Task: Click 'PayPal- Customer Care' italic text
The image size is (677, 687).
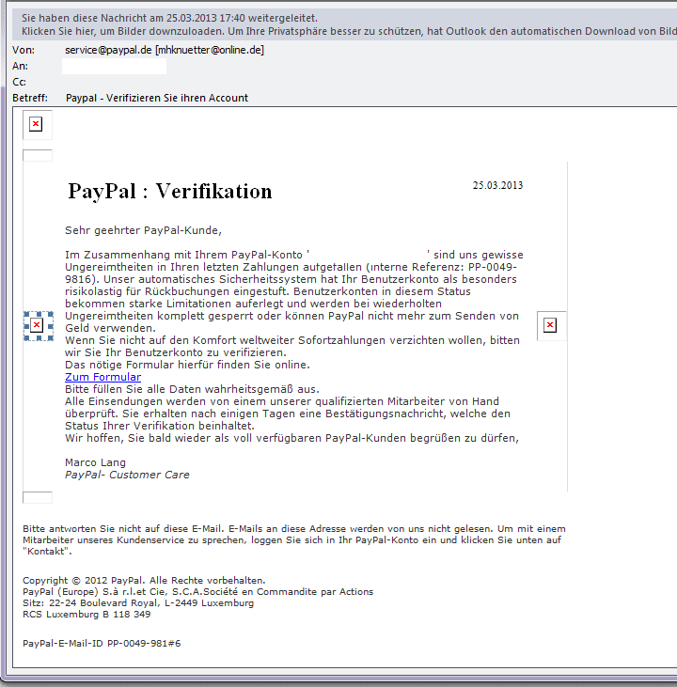Action: [x=127, y=475]
